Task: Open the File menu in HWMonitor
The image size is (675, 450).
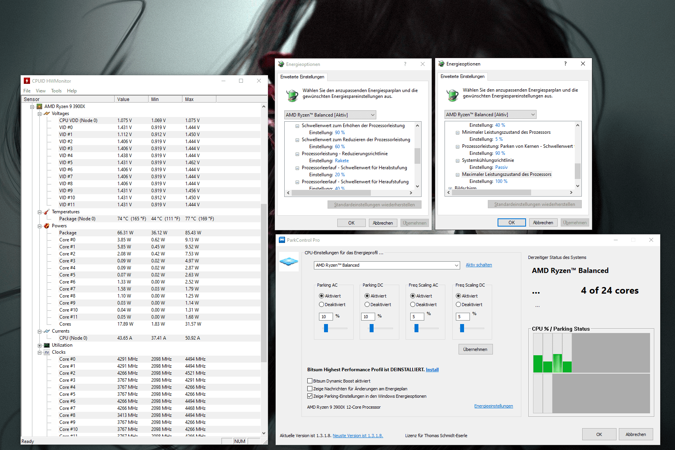Action: pos(27,91)
